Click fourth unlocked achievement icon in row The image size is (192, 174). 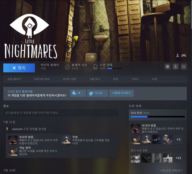tap(168, 139)
